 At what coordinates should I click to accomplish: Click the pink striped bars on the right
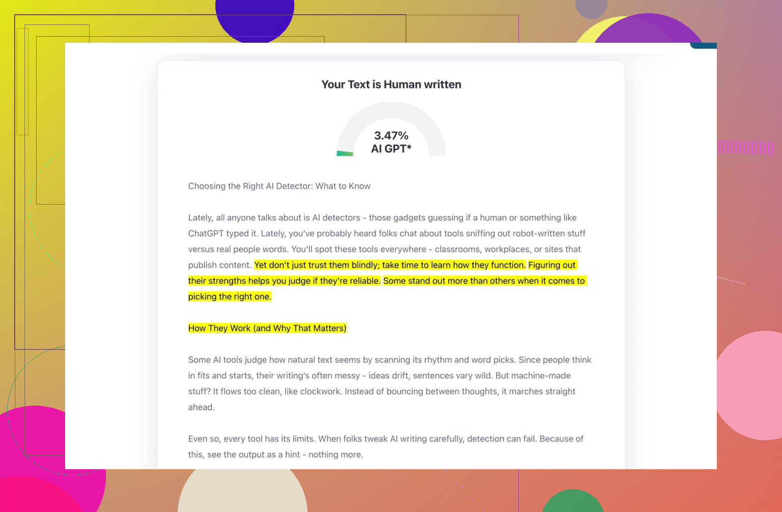pos(746,148)
